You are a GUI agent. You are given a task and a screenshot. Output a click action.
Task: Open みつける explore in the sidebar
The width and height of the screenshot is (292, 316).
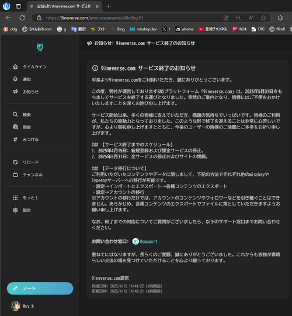pos(26,139)
